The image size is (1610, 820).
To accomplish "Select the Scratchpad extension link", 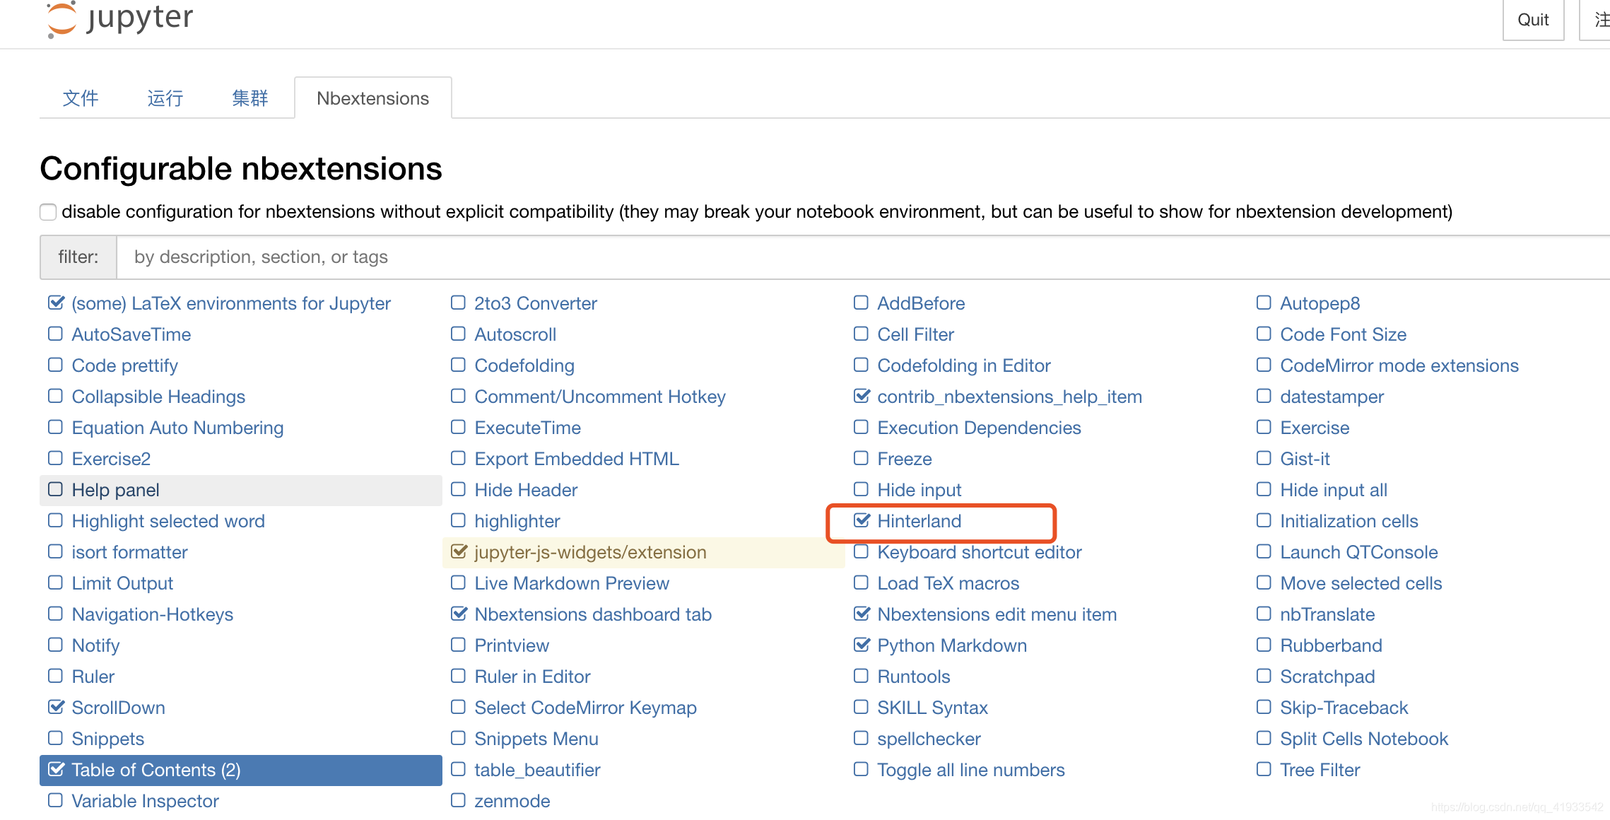I will 1327,676.
